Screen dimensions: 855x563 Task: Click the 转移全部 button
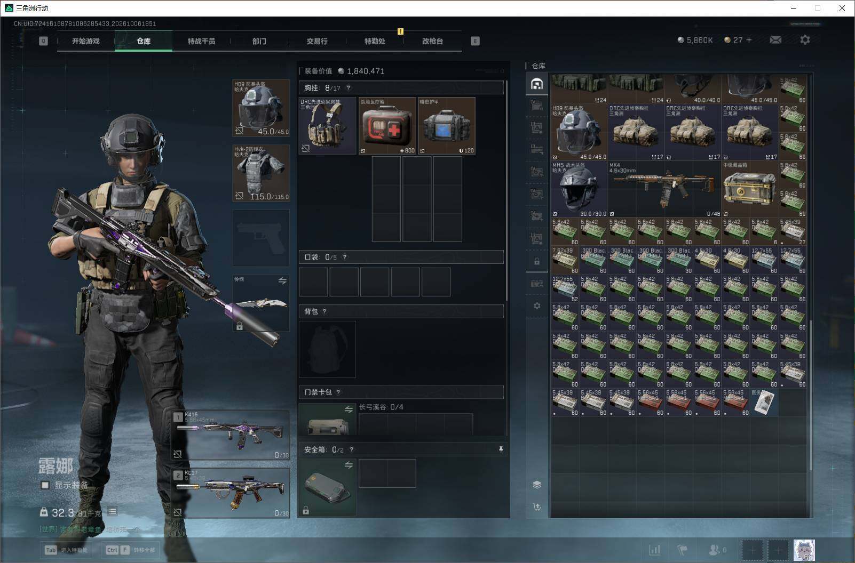[130, 550]
